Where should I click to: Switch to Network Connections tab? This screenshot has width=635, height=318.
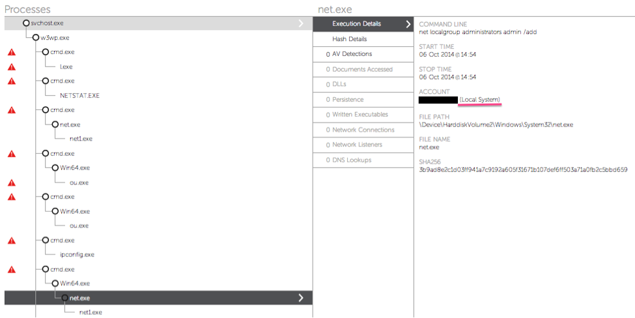point(363,130)
